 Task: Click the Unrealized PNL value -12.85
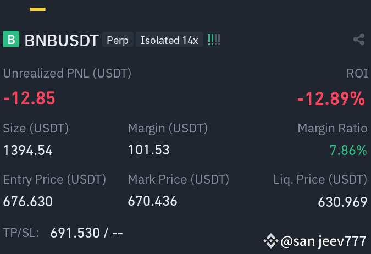coord(29,98)
